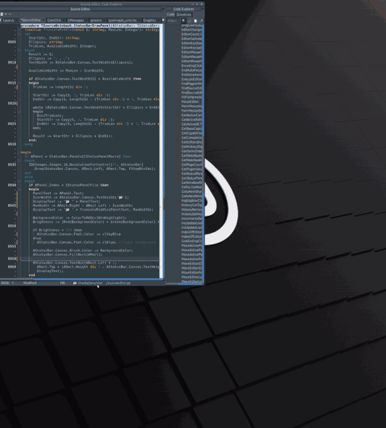The image size is (386, 428).
Task: Click line number 8935 in the gutter
Action: click(12, 165)
